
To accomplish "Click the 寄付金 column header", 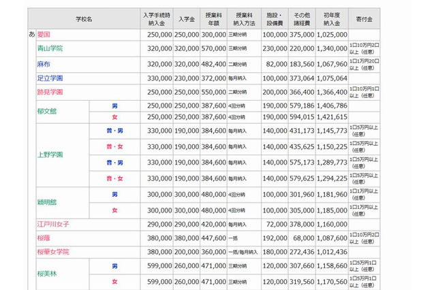I will (x=364, y=19).
